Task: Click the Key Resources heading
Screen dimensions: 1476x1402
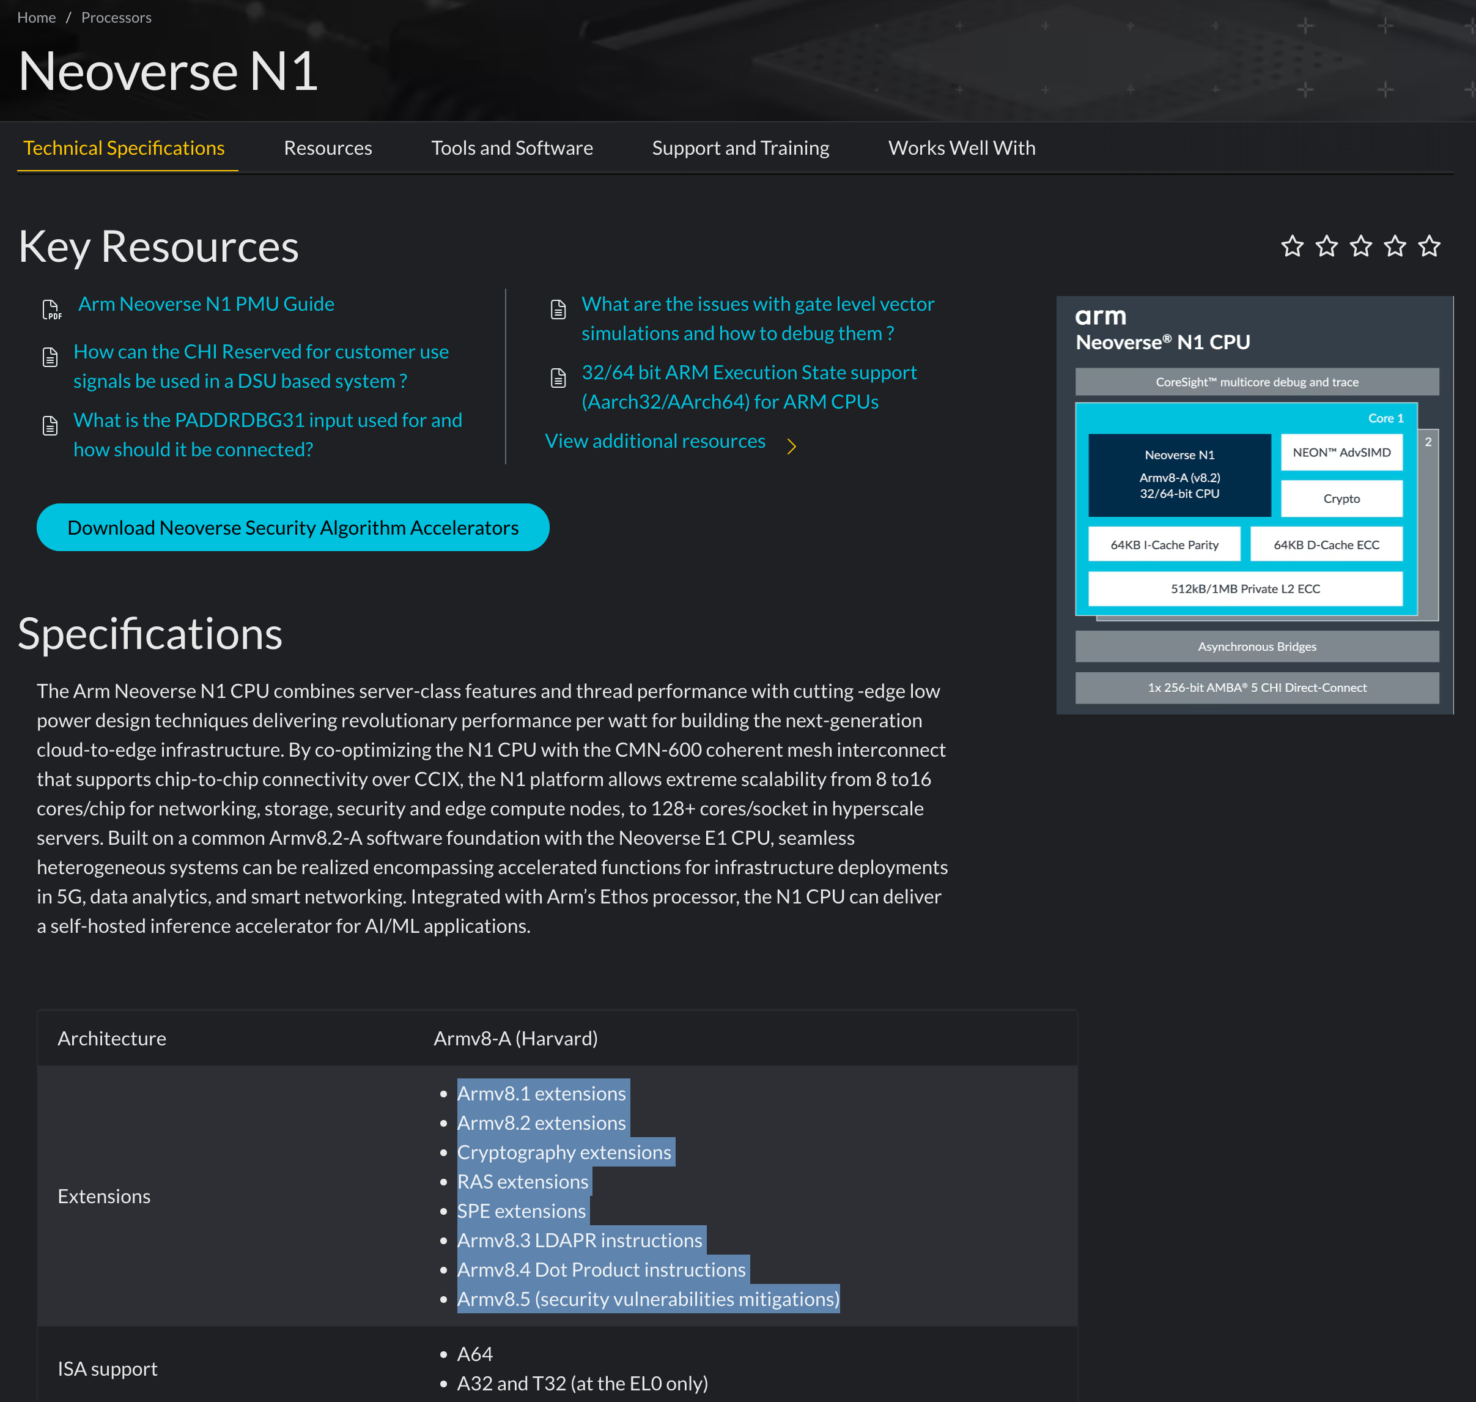Action: (158, 247)
